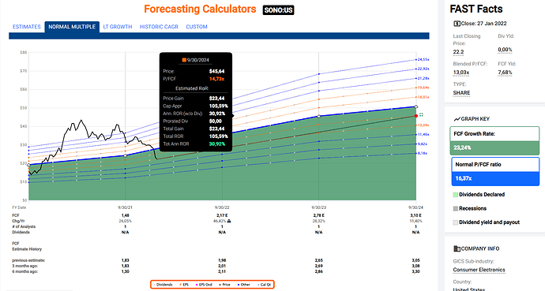Toggle EPS Ovd series in chart legend
Screen dimensions: 545x291
point(204,285)
